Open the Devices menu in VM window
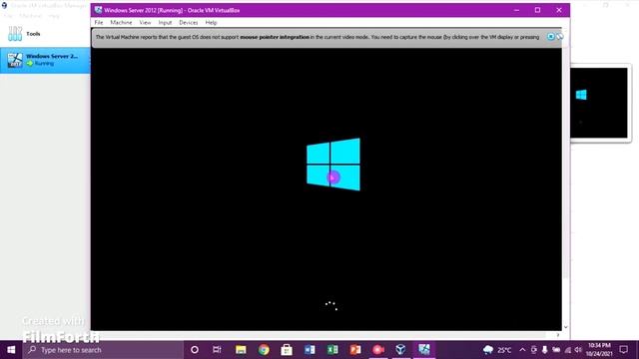The width and height of the screenshot is (639, 359). (189, 23)
